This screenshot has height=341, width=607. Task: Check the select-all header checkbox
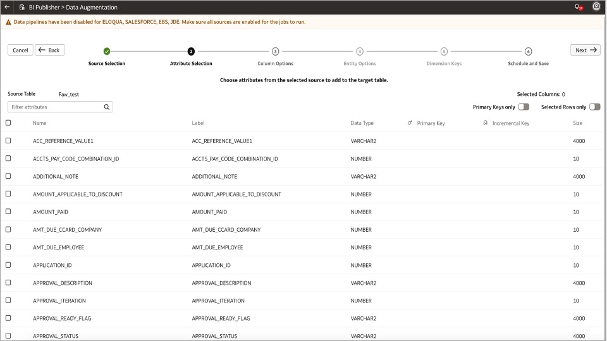click(8, 123)
